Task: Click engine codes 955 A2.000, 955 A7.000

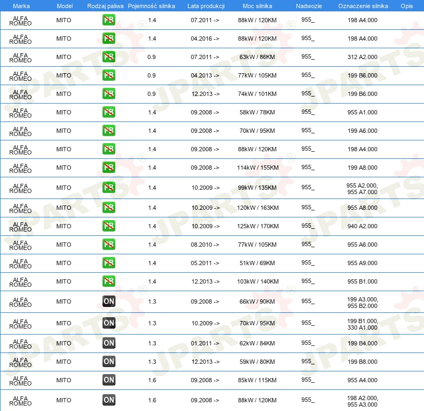Action: [362, 189]
